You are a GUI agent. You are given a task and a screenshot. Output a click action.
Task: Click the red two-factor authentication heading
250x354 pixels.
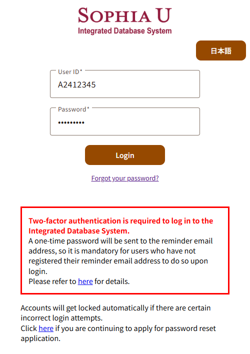[x=121, y=226]
